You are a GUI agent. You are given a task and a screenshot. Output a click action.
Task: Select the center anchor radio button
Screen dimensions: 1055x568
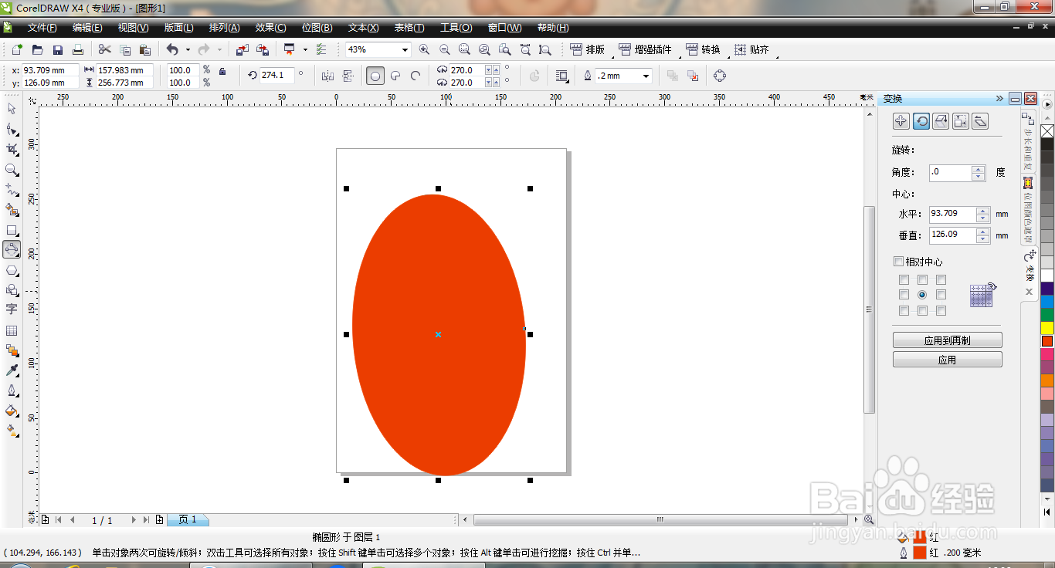[922, 295]
